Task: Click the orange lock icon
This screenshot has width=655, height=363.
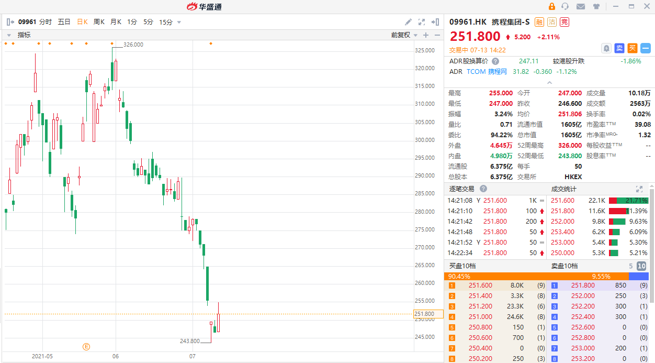Action: [551, 6]
